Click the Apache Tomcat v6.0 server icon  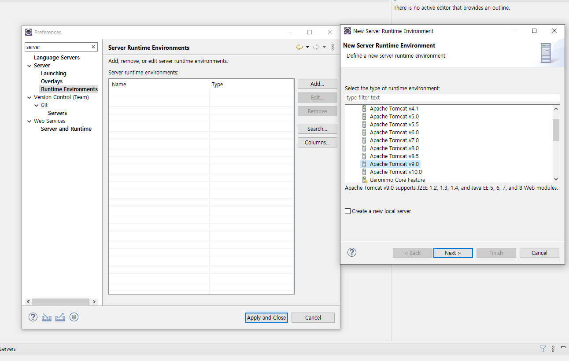click(364, 133)
